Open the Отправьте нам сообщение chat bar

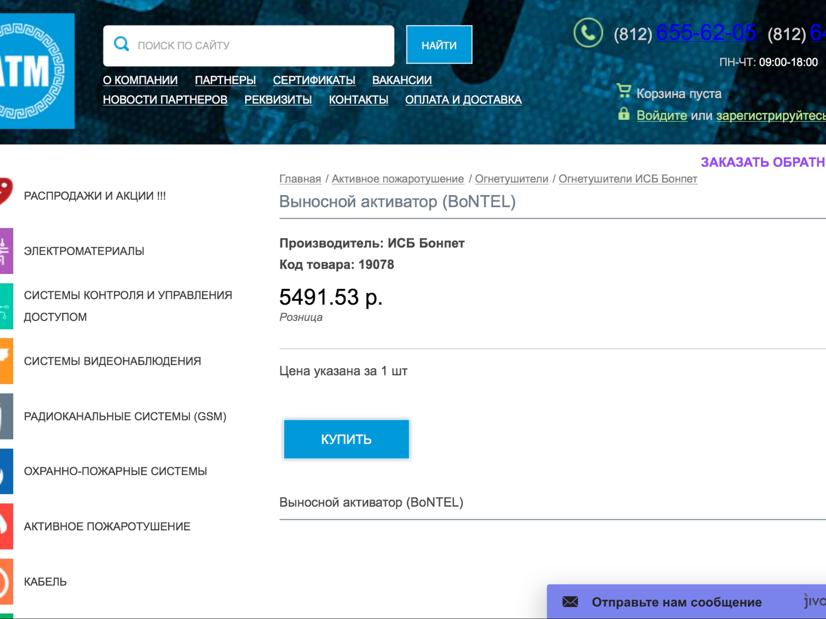tap(676, 602)
